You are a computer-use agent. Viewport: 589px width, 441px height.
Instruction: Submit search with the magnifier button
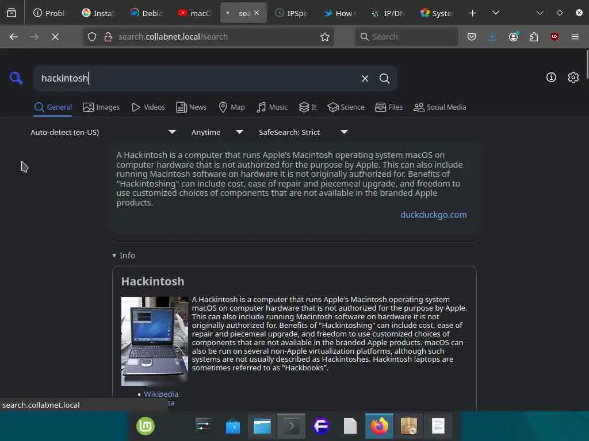pos(384,78)
